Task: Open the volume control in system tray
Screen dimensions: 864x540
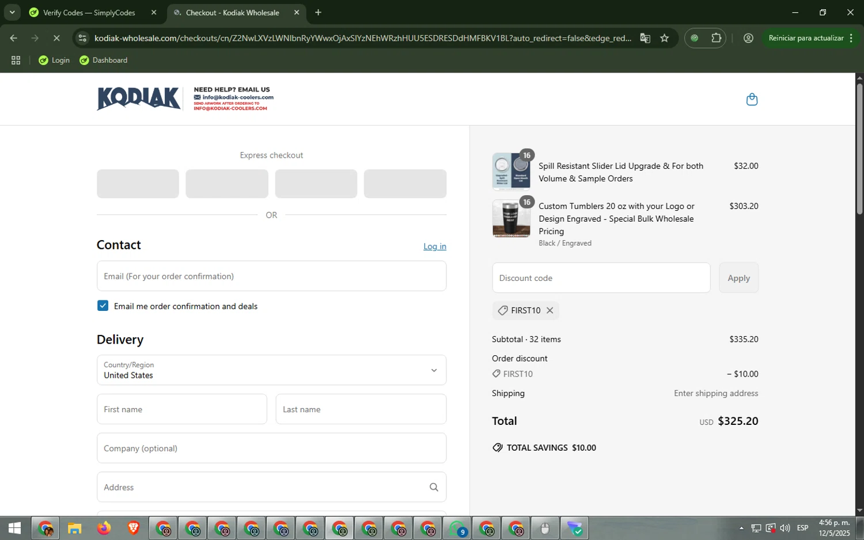Action: coord(785,528)
